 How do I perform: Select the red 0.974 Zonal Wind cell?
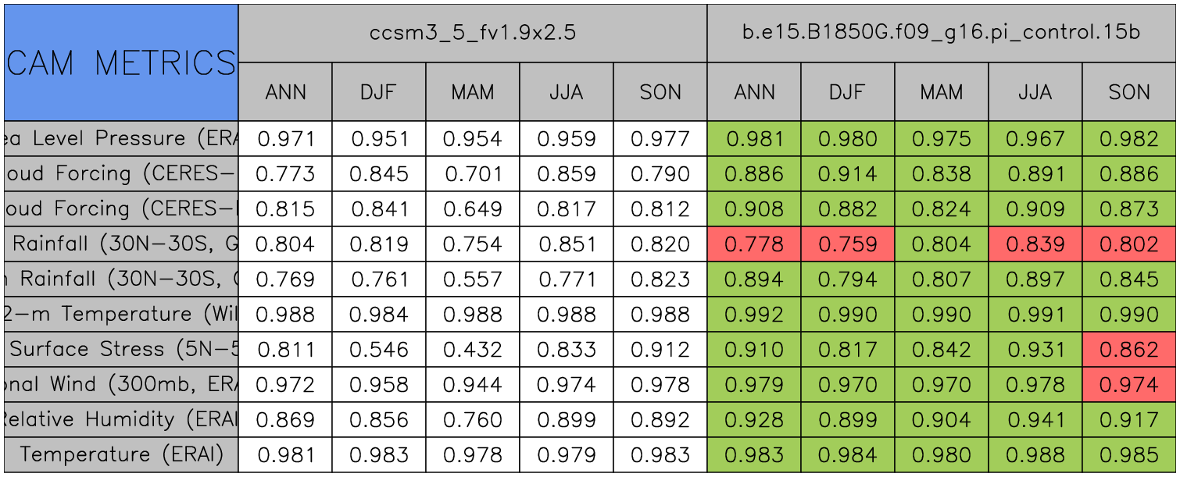tap(1129, 384)
